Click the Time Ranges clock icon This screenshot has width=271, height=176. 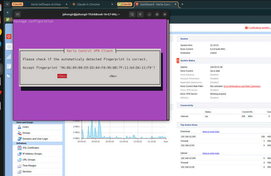coord(19,166)
